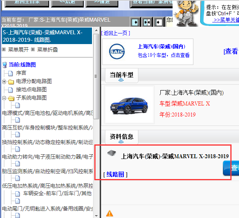Image resolution: width=239 pixels, height=218 pixels.
Task: Open 电源分配电路图 tree label
Action: 34,81
